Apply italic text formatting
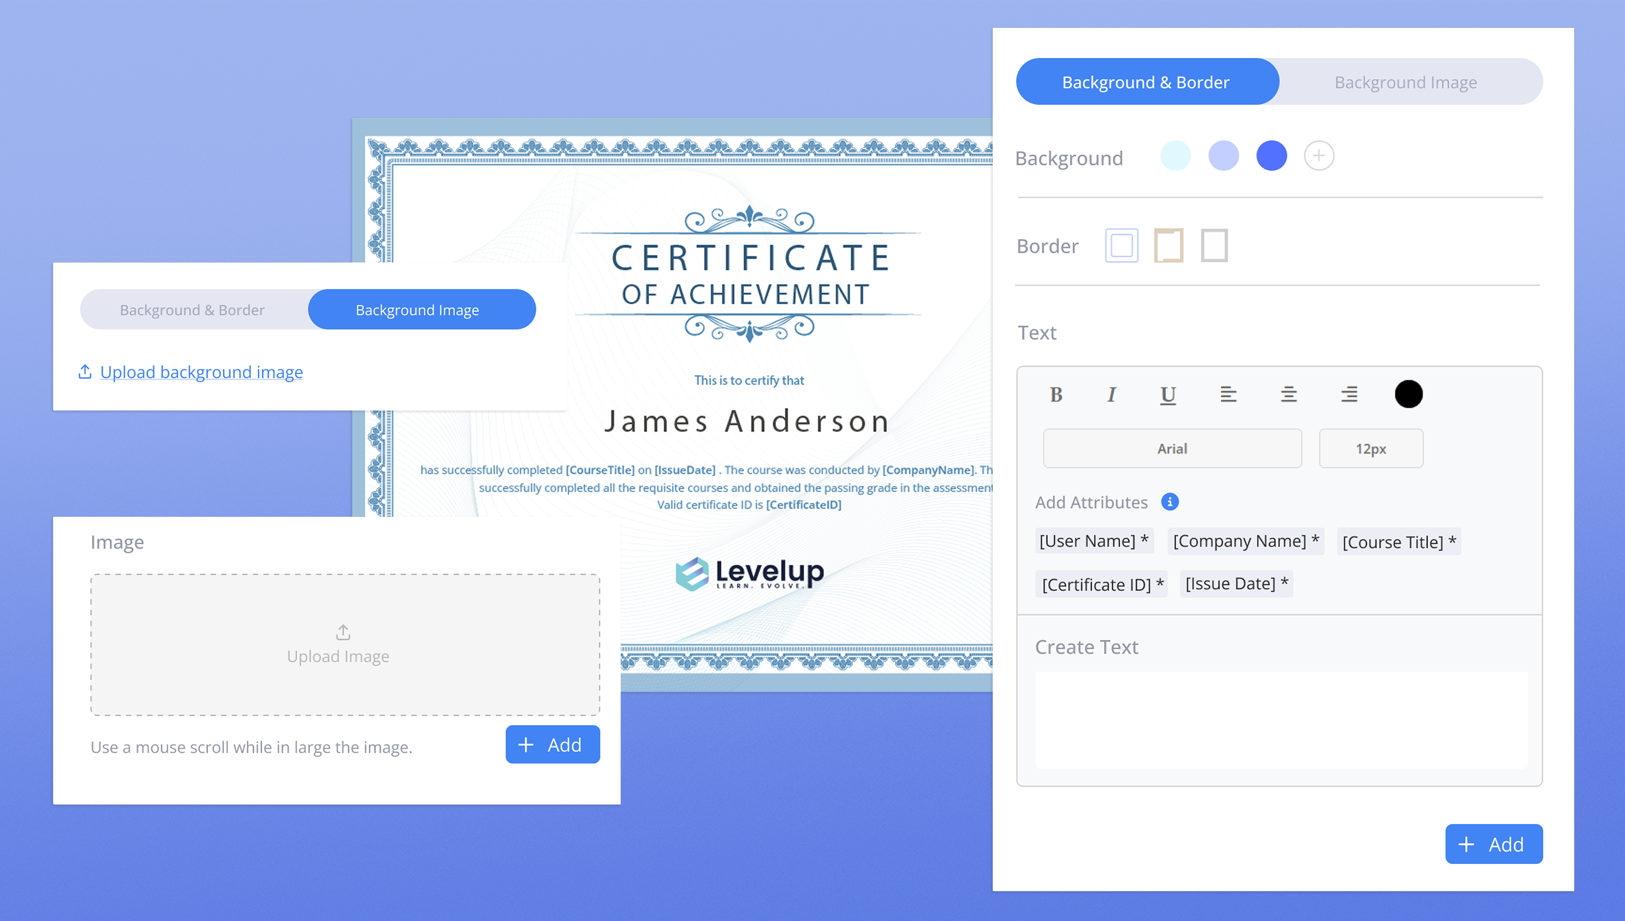The width and height of the screenshot is (1625, 921). click(x=1111, y=395)
